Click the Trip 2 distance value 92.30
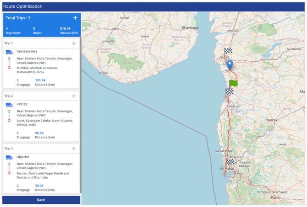307x207 pixels. (x=40, y=133)
